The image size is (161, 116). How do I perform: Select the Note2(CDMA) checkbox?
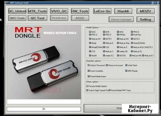[x=132, y=43]
